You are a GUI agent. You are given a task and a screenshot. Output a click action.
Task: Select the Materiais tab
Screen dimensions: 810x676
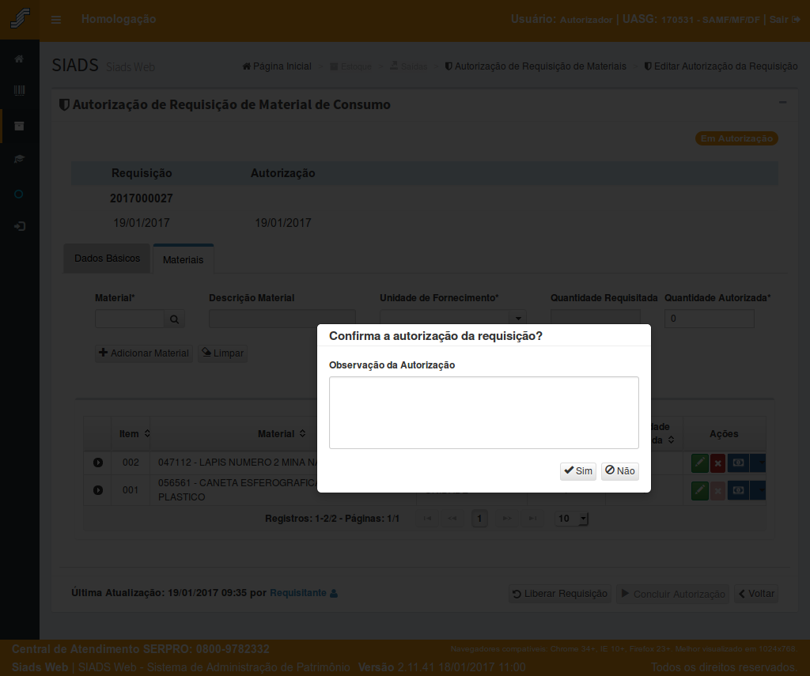click(x=184, y=259)
